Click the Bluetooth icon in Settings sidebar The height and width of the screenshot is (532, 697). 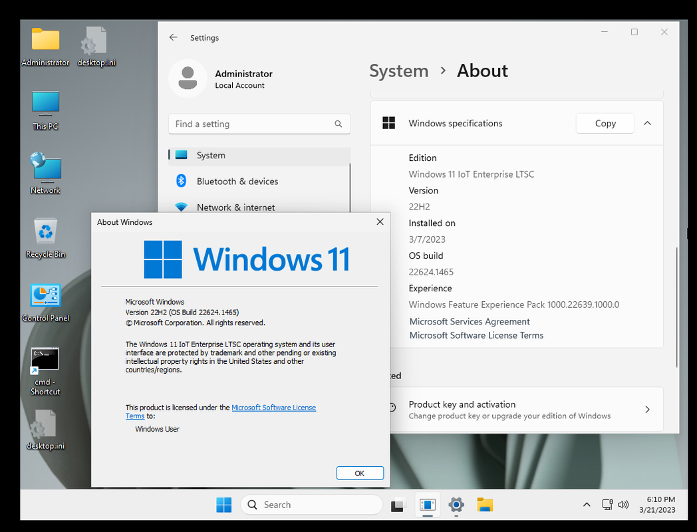pos(181,181)
